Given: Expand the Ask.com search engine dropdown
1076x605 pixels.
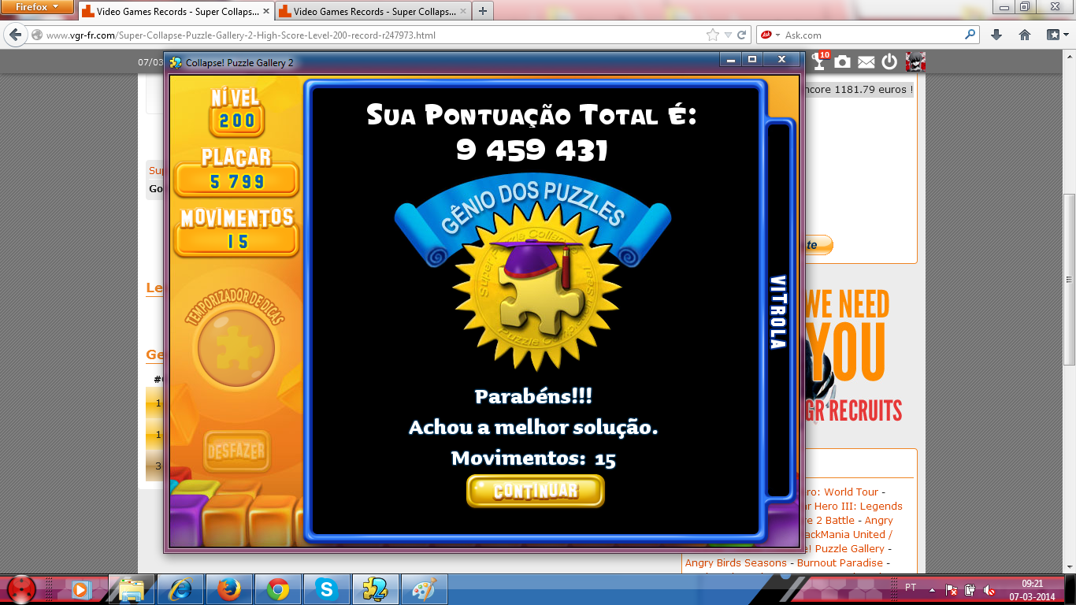Looking at the screenshot, I should (x=778, y=35).
